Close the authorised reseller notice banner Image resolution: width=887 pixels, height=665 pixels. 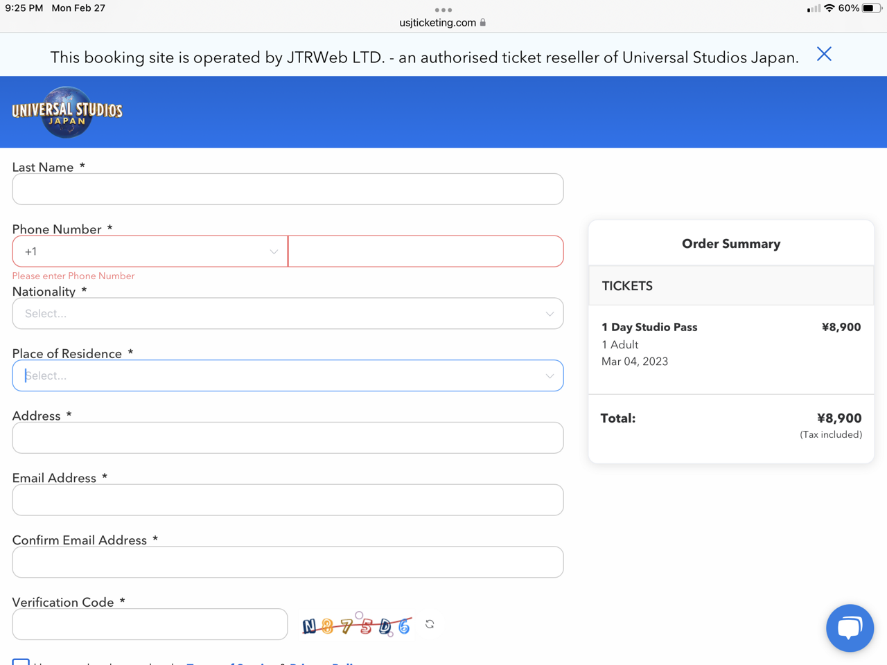pos(823,55)
